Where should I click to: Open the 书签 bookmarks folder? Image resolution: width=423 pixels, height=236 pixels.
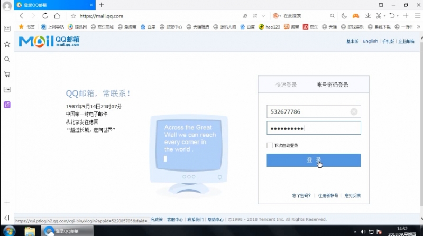pyautogui.click(x=27, y=27)
